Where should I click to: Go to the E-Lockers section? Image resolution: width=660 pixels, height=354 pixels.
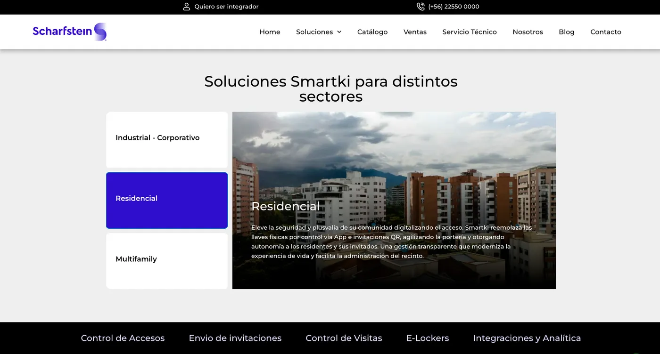(428, 338)
